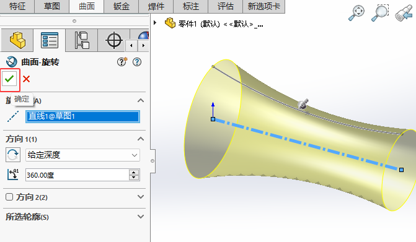Click the panel collapse handle on the splitter
The width and height of the screenshot is (416, 242).
(x=153, y=161)
